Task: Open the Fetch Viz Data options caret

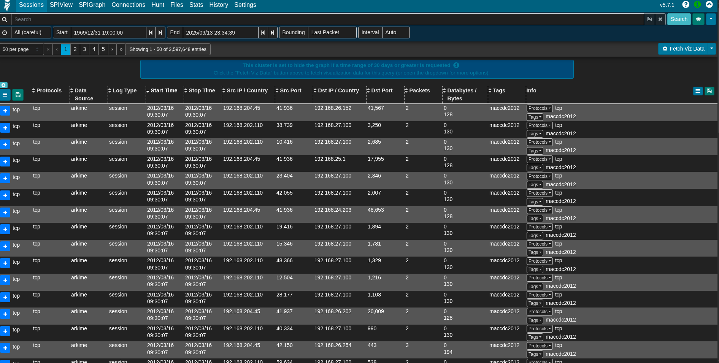Action: [712, 49]
